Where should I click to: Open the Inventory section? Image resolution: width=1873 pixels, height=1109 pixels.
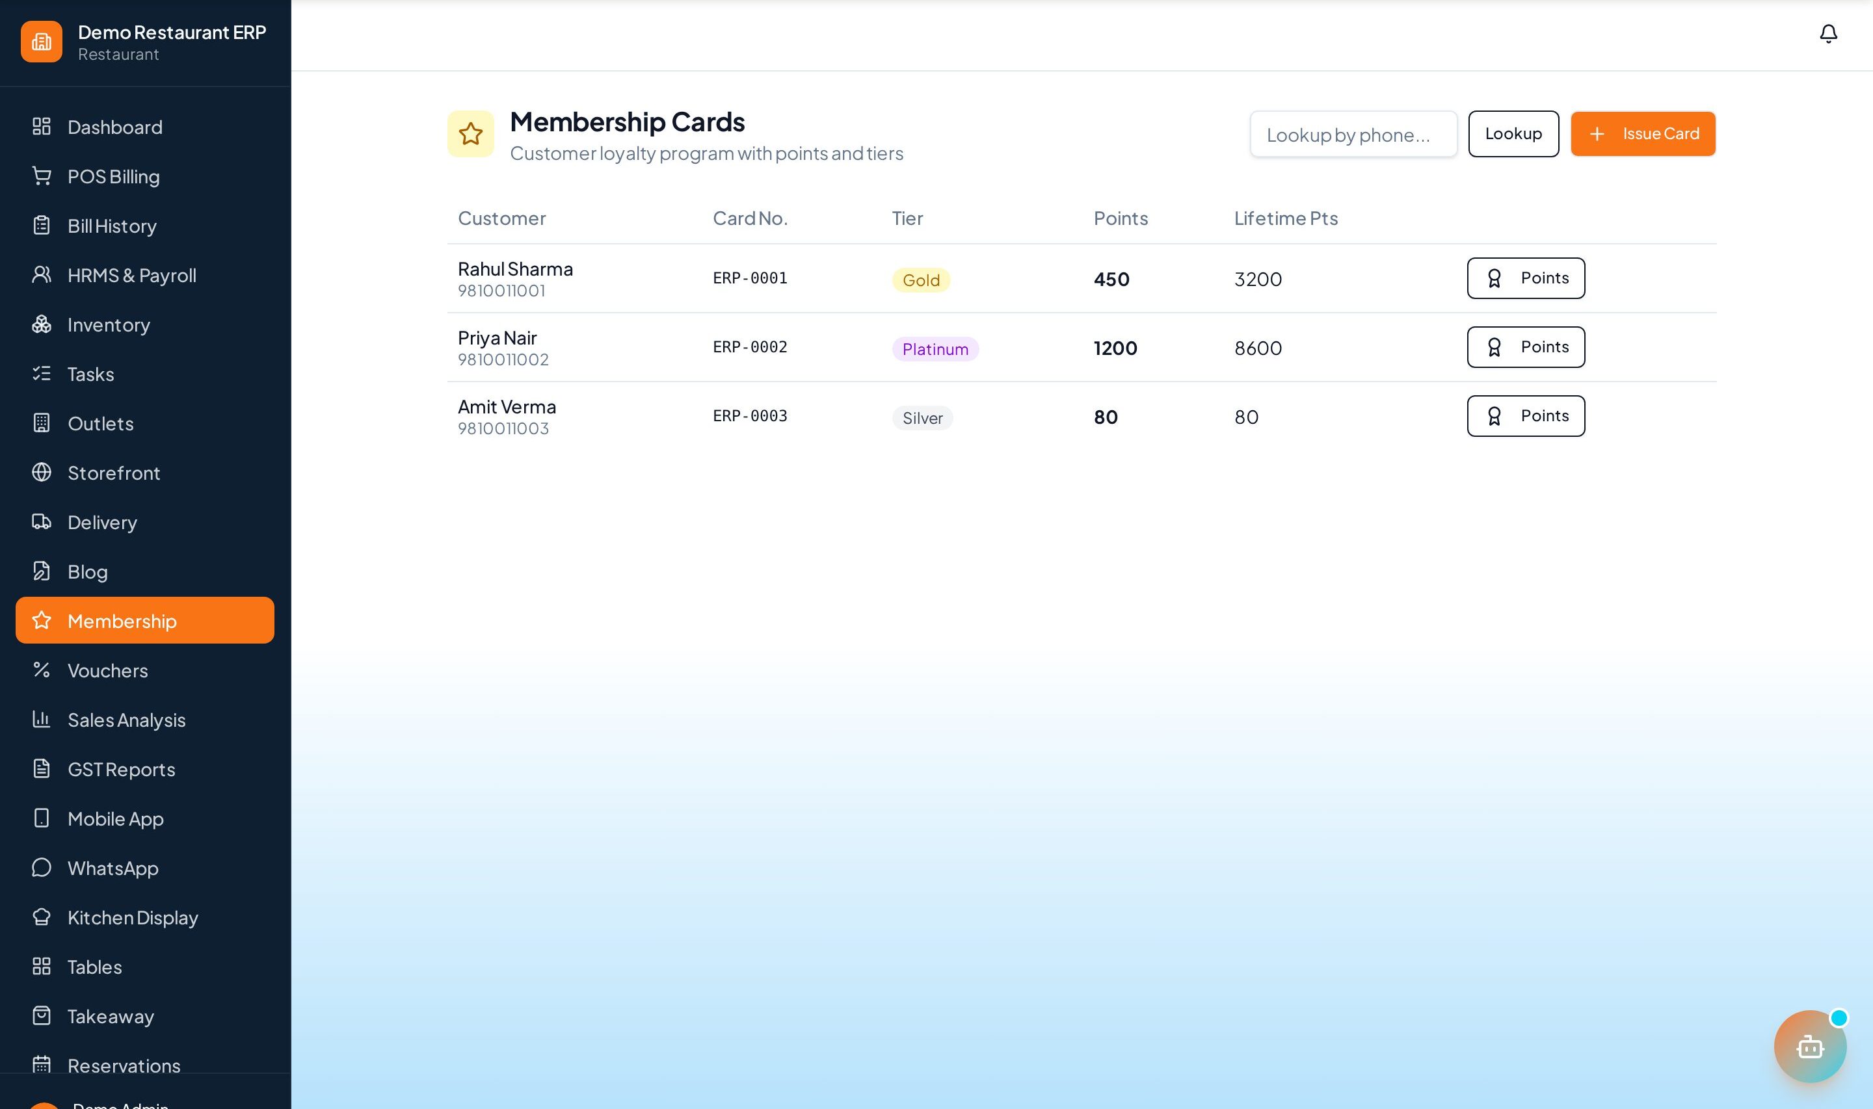point(145,324)
